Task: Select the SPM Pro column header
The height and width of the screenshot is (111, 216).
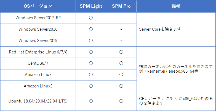Action: point(121,6)
